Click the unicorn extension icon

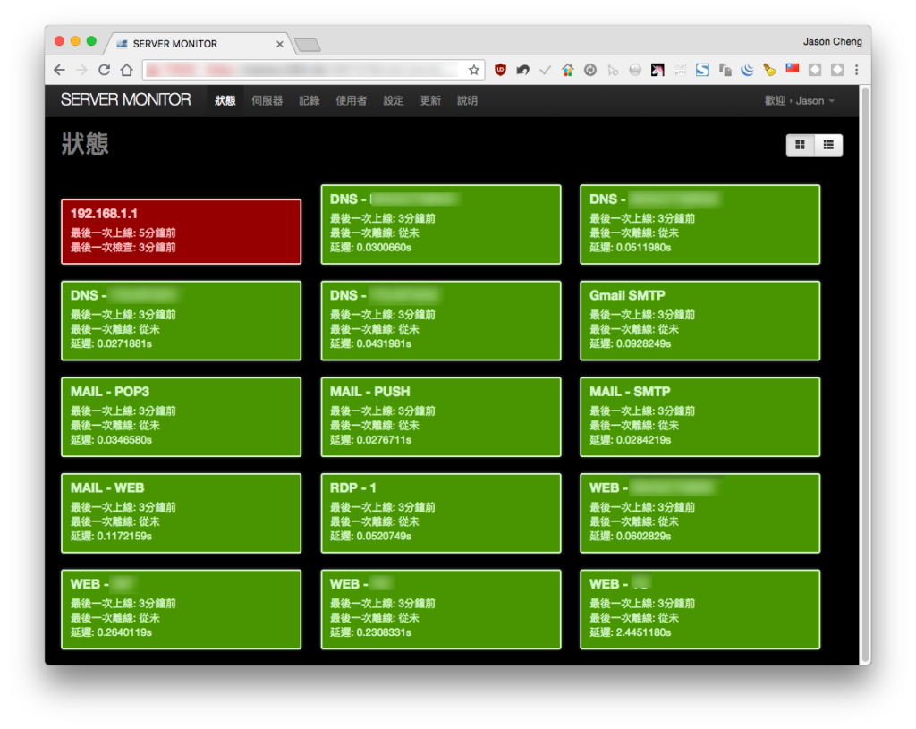657,70
